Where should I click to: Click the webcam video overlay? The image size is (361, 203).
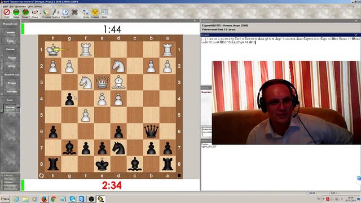pos(286,103)
